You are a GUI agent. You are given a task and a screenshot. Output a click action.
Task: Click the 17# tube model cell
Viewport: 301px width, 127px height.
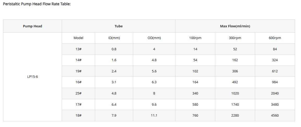[x=78, y=105]
